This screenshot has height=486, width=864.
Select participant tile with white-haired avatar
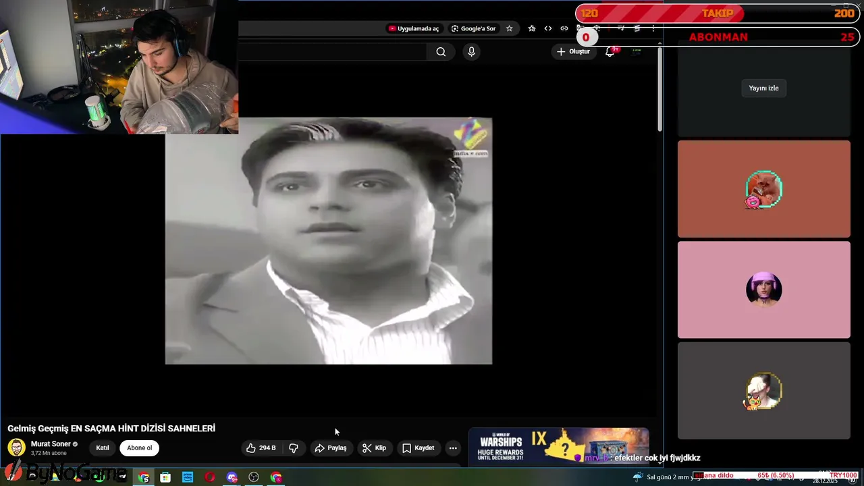coord(763,390)
